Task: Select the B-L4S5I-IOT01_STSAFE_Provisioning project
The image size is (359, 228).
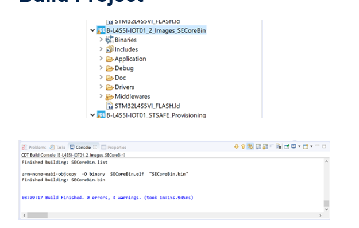Action: pyautogui.click(x=156, y=115)
